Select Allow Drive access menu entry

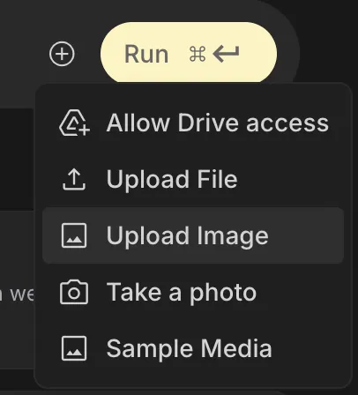(x=193, y=123)
